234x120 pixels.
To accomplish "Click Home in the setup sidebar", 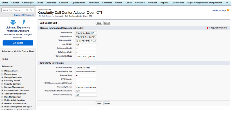I will coord(5,59).
